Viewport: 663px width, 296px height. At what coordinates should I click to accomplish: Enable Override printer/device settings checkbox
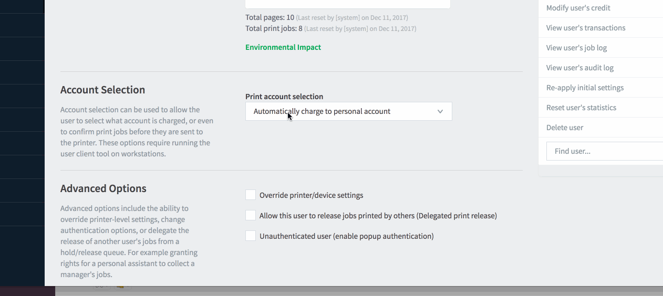click(x=251, y=195)
